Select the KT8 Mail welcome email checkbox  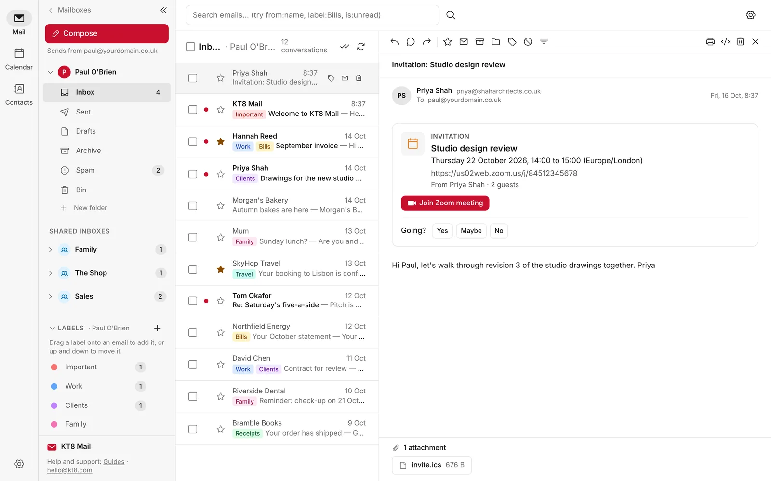193,110
